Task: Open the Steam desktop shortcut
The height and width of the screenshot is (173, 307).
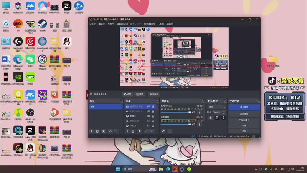Action: point(42,25)
